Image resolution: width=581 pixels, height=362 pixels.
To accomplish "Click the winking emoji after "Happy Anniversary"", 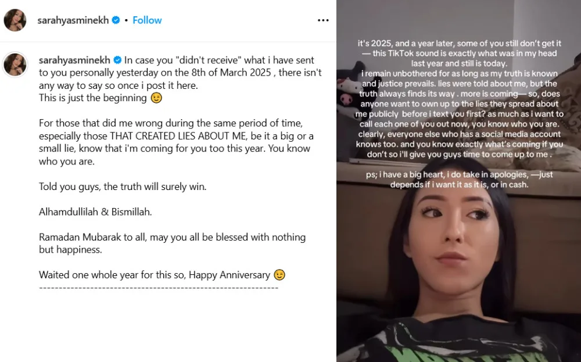I will pos(279,275).
